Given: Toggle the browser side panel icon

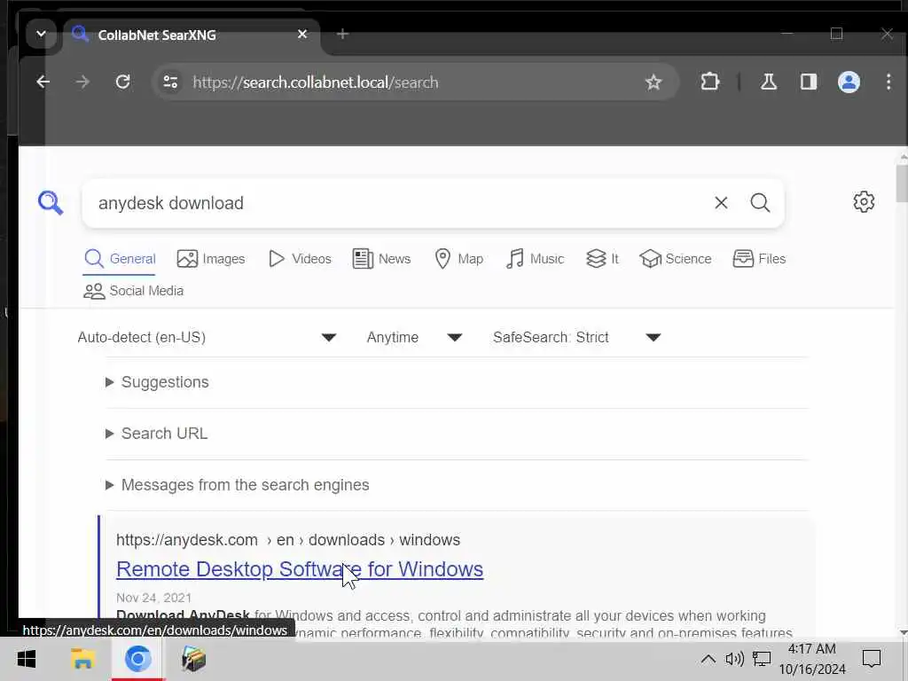Looking at the screenshot, I should 809,82.
